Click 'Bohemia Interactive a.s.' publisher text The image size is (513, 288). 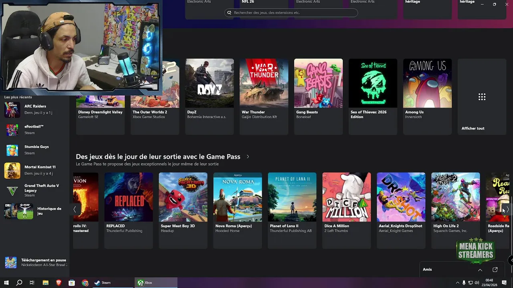206,117
